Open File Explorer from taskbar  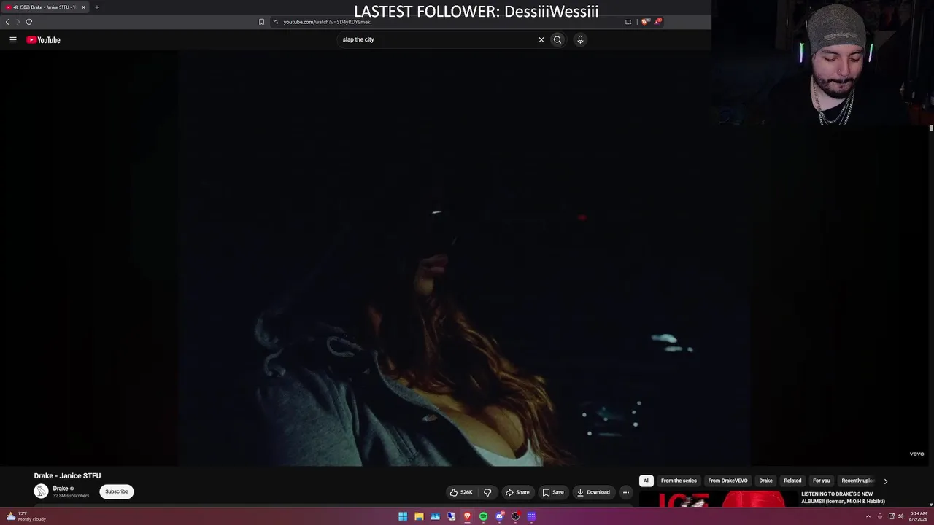click(419, 516)
